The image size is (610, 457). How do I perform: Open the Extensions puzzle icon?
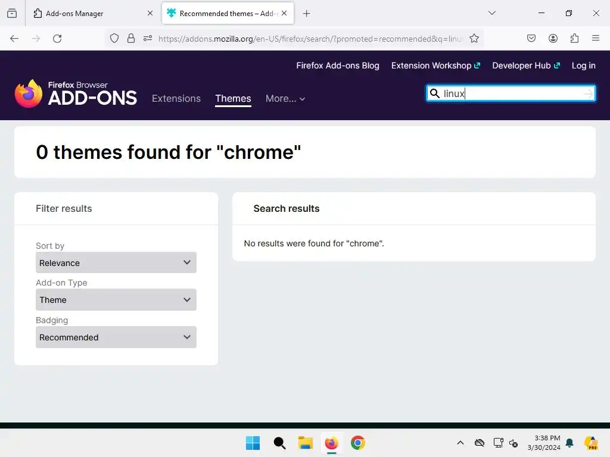575,38
